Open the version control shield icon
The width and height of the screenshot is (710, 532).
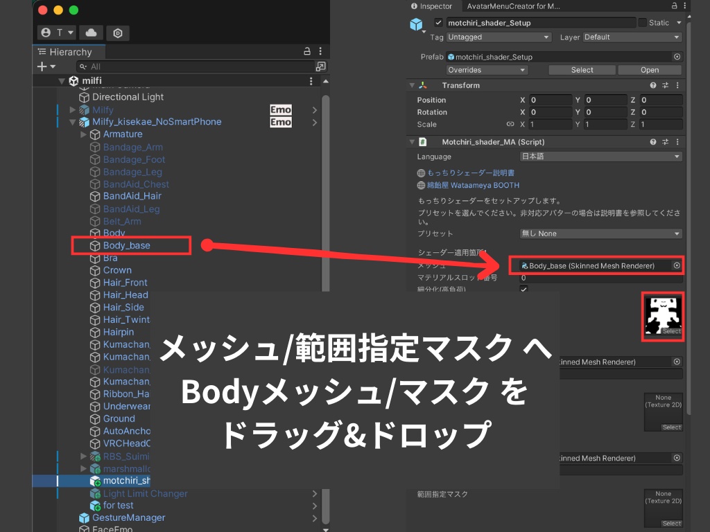(x=118, y=33)
